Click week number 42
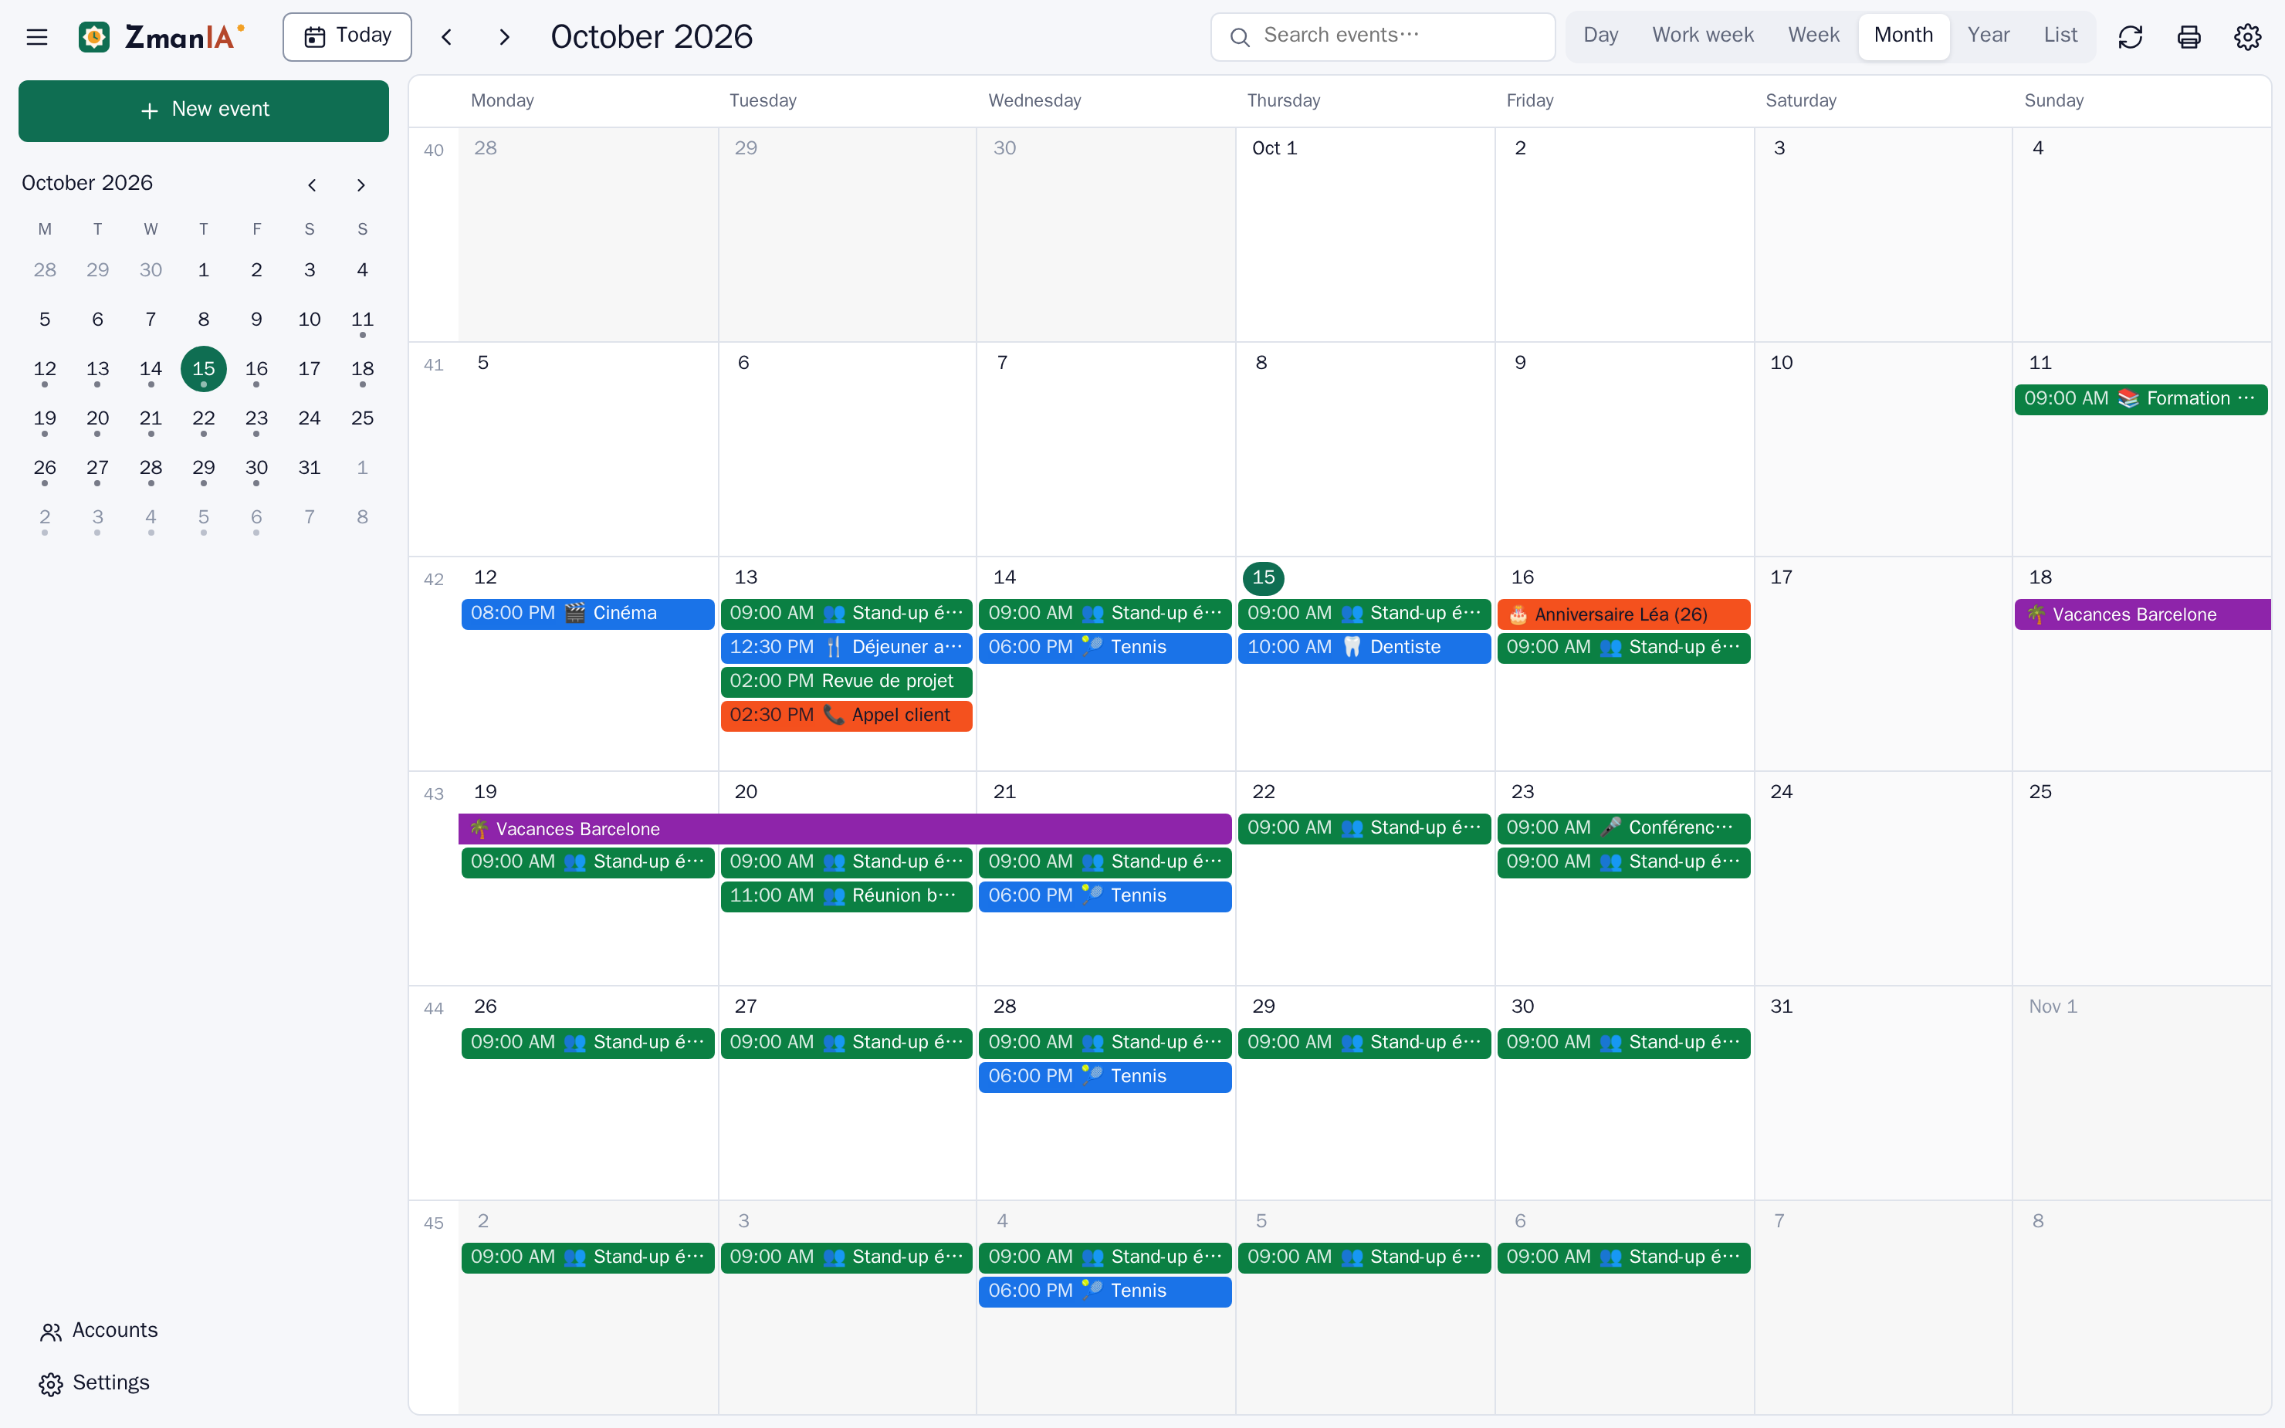This screenshot has width=2285, height=1428. point(433,579)
